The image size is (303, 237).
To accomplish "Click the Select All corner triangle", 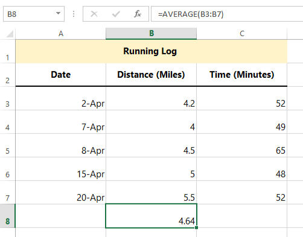I will (x=10, y=34).
